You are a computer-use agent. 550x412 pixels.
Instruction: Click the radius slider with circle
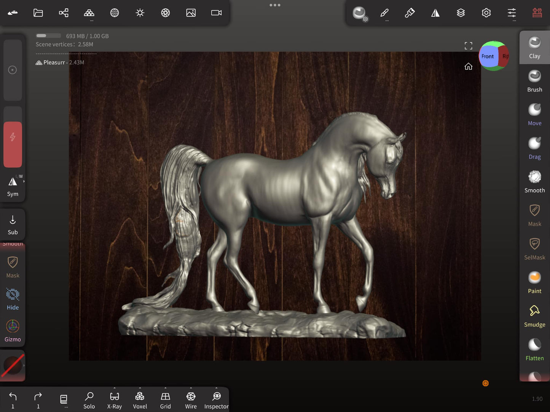(x=13, y=70)
